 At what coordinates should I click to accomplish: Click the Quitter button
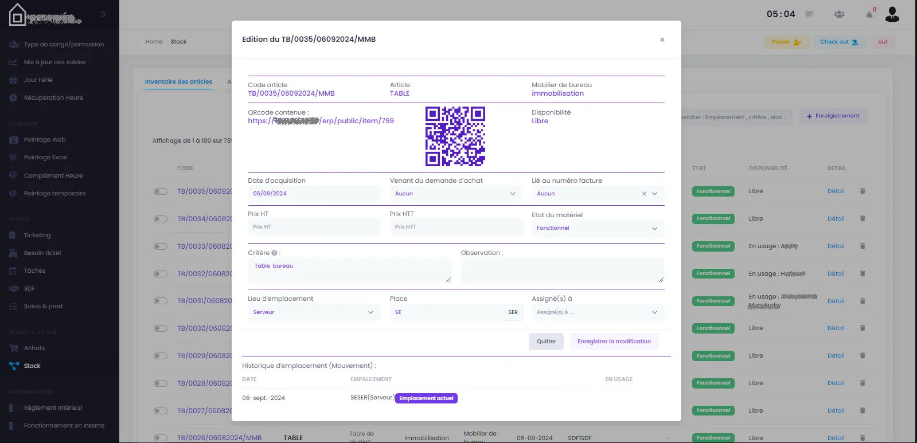click(546, 342)
